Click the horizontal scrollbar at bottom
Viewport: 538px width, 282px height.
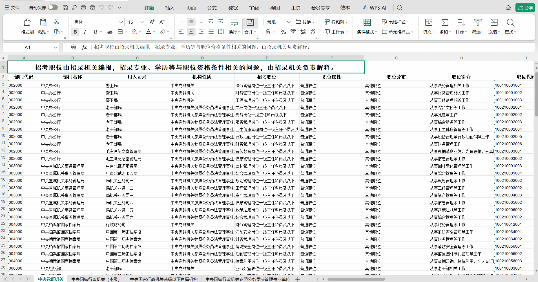point(356,279)
